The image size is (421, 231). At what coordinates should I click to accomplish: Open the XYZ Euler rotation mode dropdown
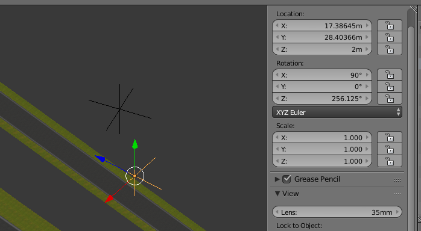(x=337, y=112)
